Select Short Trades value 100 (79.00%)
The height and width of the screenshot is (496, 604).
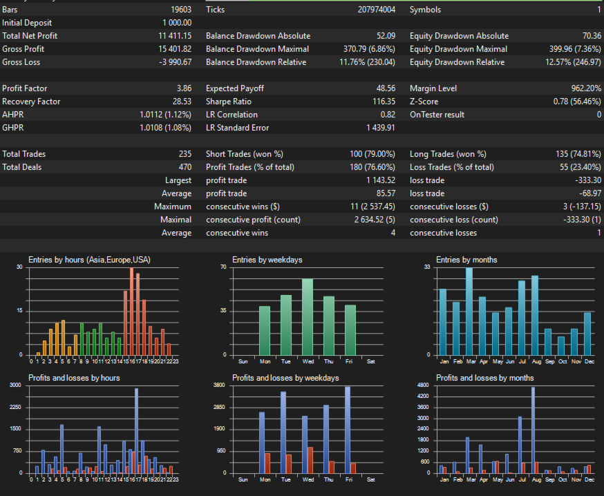[x=372, y=153]
